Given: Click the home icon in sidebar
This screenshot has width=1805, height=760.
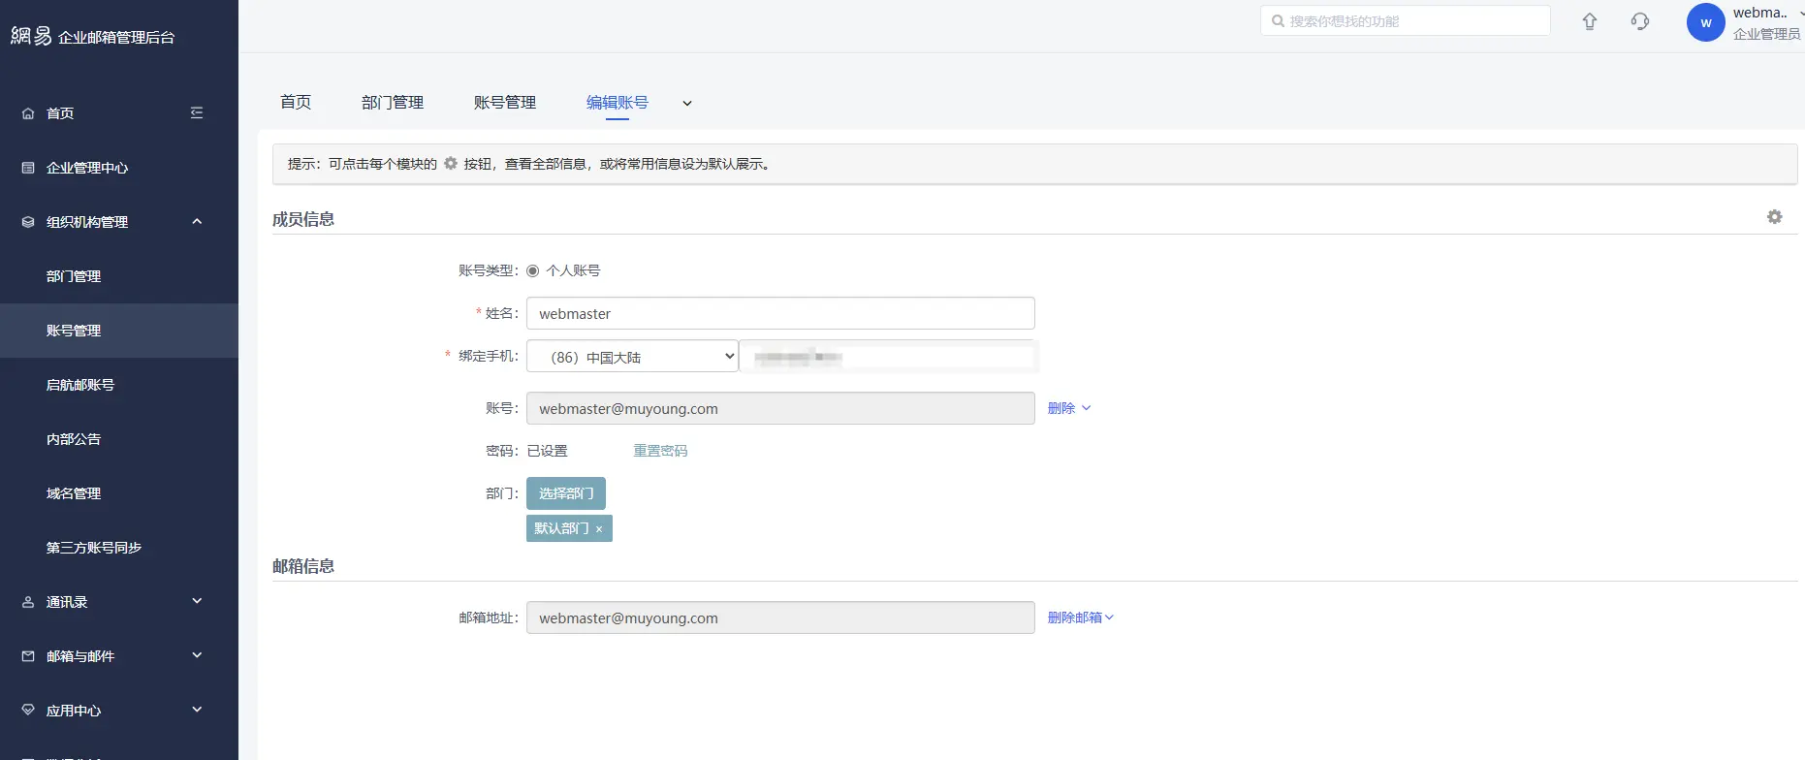Looking at the screenshot, I should pos(28,113).
